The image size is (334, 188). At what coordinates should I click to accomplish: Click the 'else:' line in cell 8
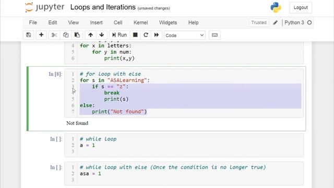[87, 105]
